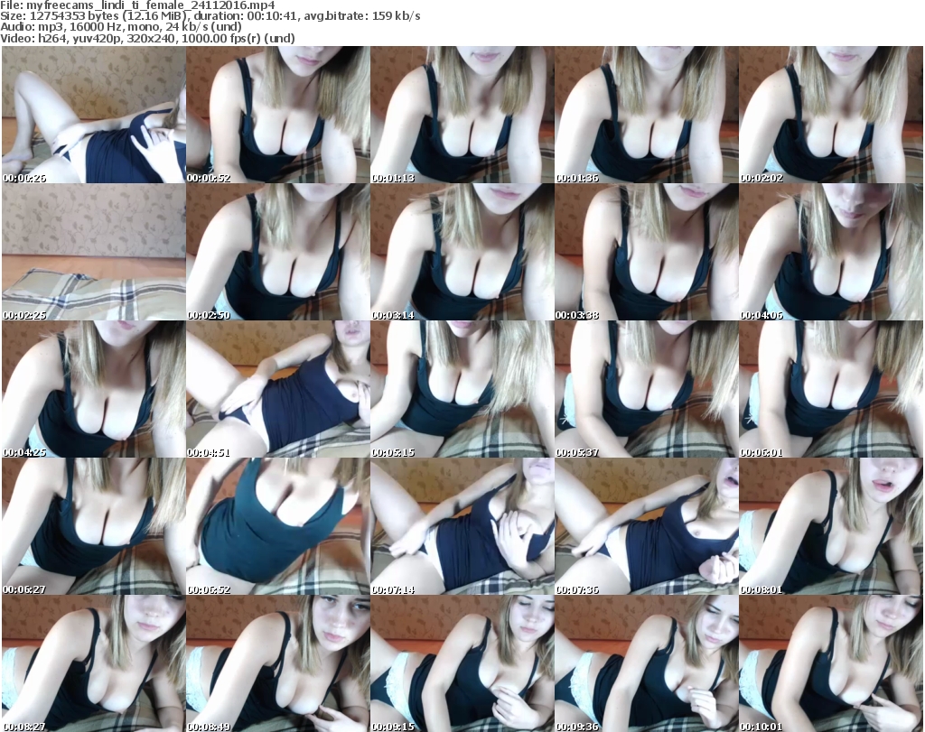Choose the frame stamped 00:02:02
This screenshot has height=732, width=925.
[x=830, y=115]
